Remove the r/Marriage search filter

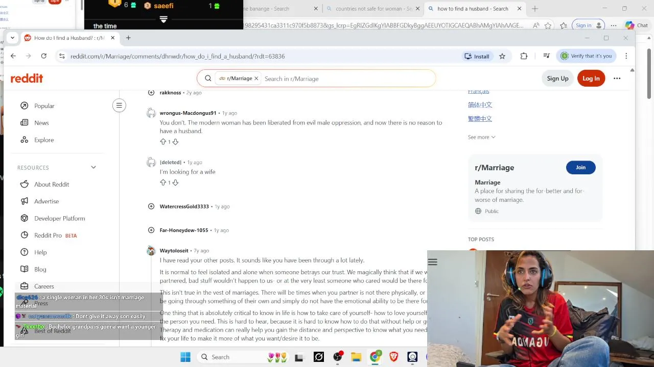click(x=256, y=78)
